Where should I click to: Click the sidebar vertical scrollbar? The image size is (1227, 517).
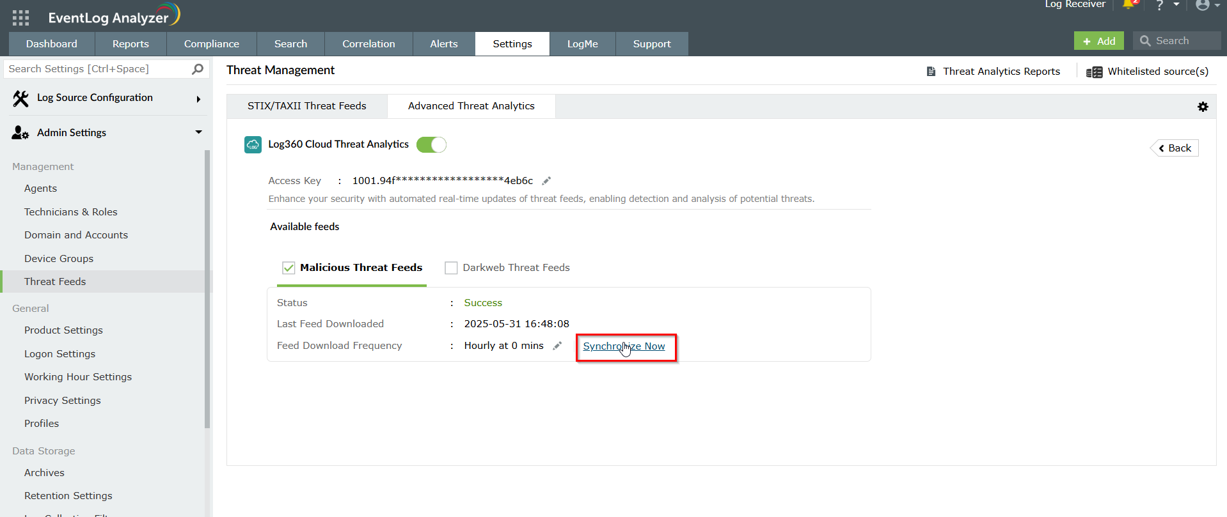(207, 289)
